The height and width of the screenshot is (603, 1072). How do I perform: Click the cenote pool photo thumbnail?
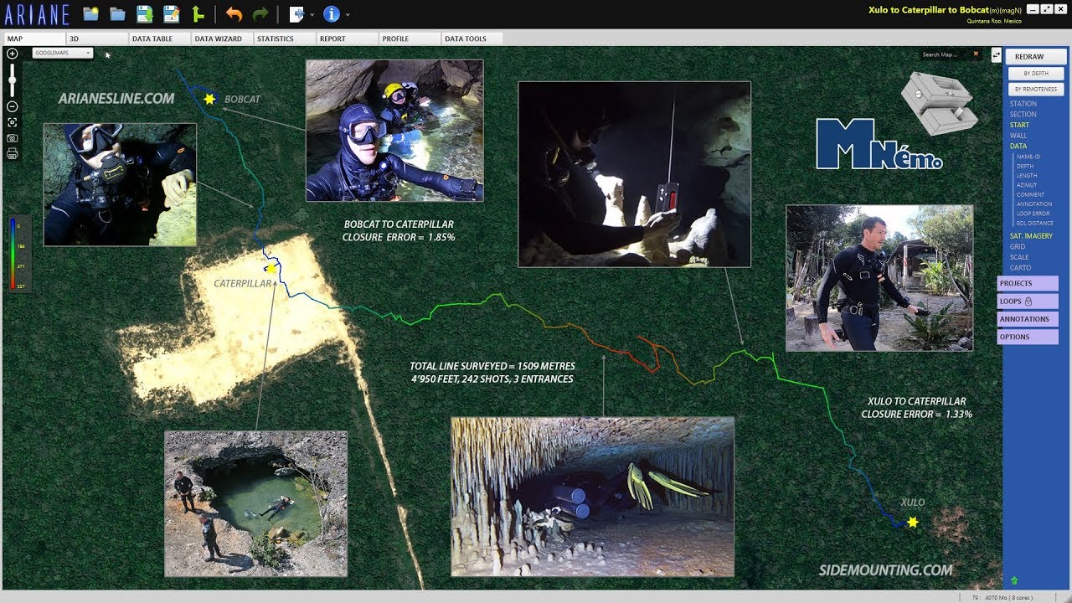(255, 503)
